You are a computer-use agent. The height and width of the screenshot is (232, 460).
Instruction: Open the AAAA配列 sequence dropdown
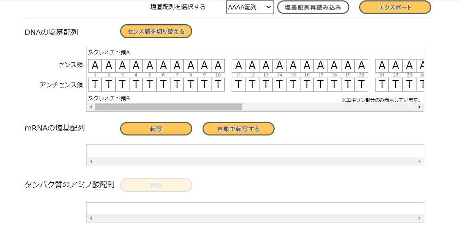[x=250, y=7]
